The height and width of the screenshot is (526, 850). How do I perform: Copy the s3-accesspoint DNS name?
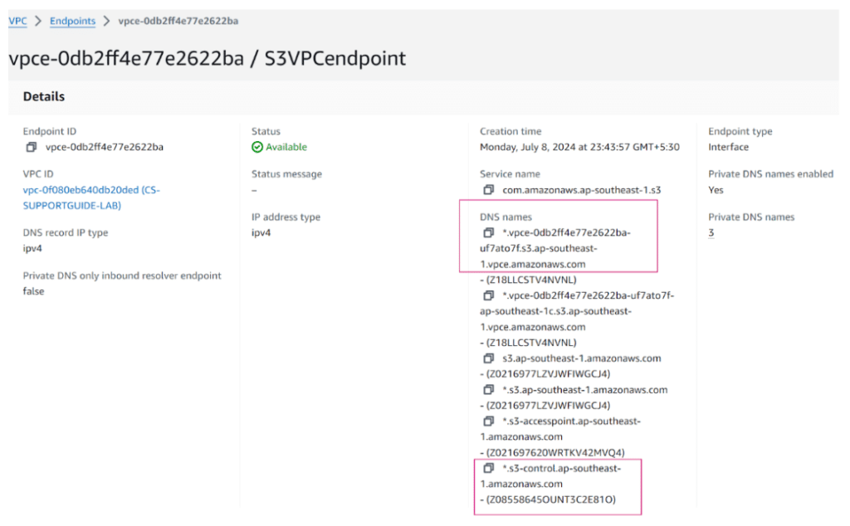(x=488, y=421)
